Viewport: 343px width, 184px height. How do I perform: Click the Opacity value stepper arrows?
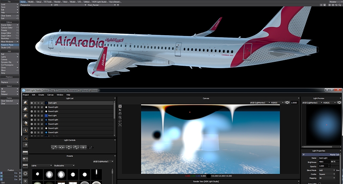click(329, 166)
